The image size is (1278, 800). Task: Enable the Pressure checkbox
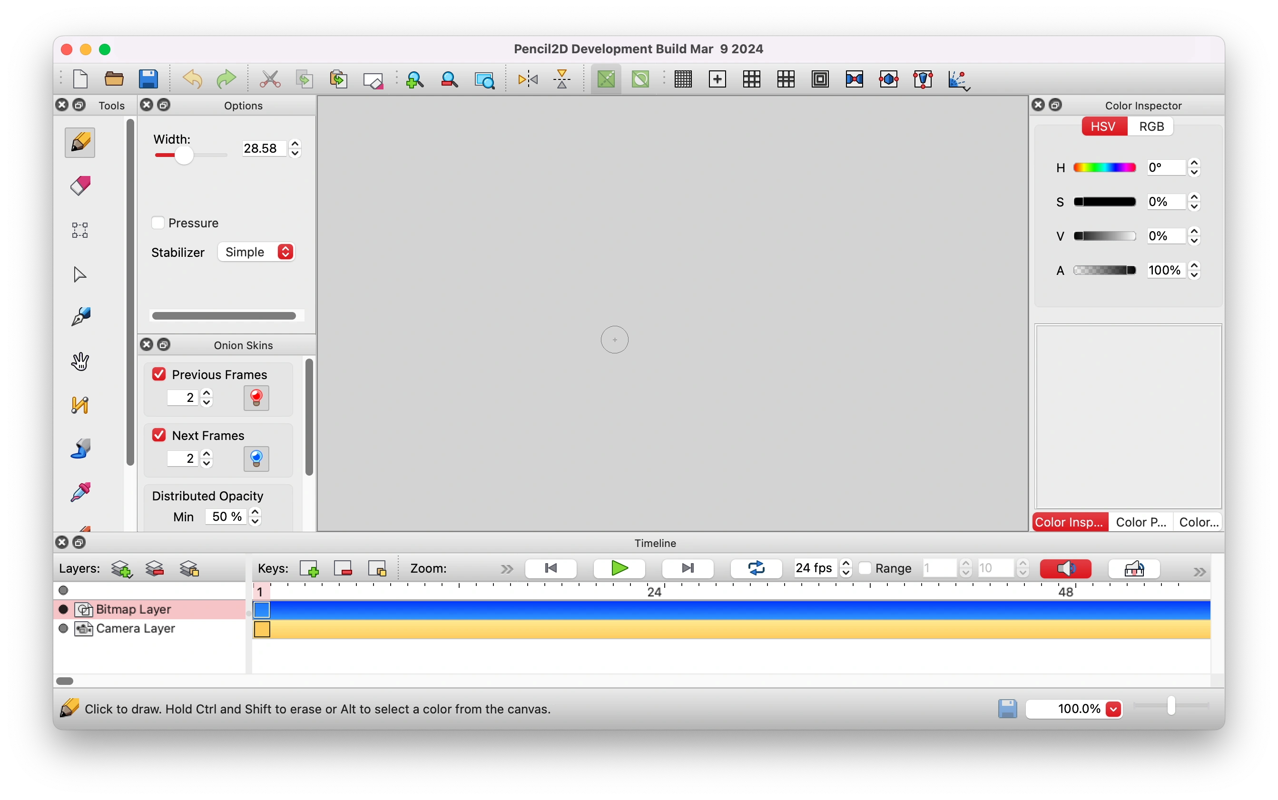click(158, 223)
